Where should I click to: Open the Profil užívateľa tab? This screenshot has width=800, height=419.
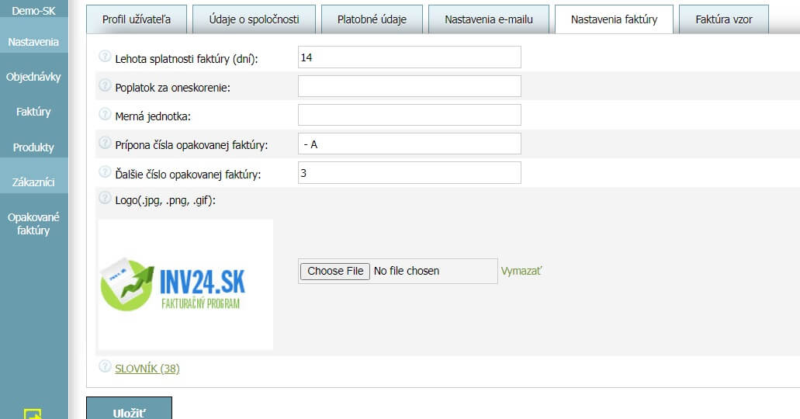click(137, 19)
